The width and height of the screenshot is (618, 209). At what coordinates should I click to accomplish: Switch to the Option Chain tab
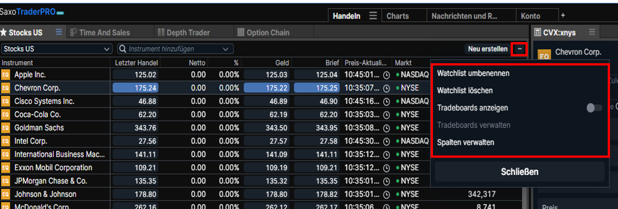[x=263, y=32]
